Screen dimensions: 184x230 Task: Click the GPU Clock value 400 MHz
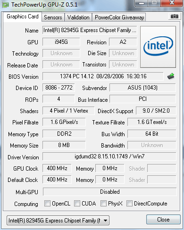[57, 168]
